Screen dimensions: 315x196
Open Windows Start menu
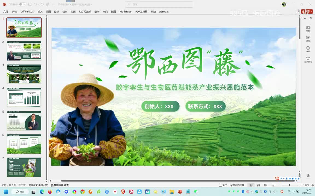point(6,192)
